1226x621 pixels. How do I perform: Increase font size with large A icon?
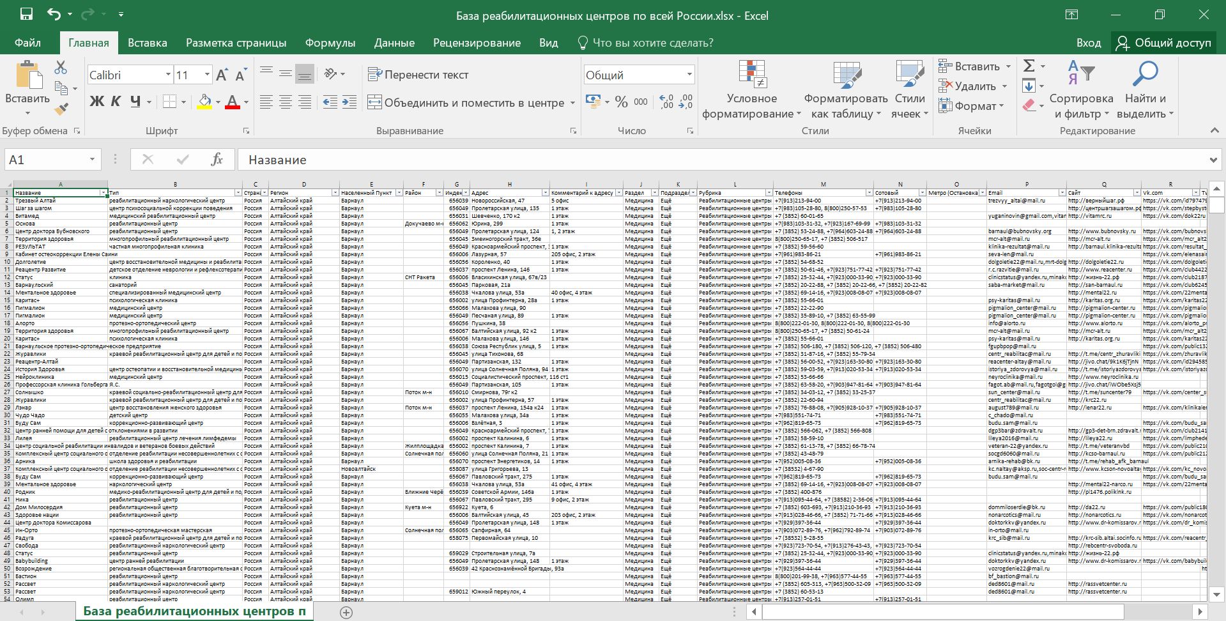(x=222, y=75)
